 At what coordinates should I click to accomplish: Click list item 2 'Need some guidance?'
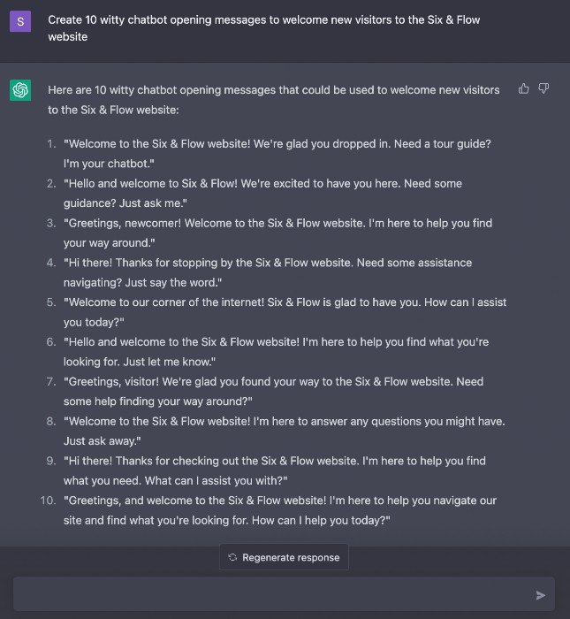(262, 193)
